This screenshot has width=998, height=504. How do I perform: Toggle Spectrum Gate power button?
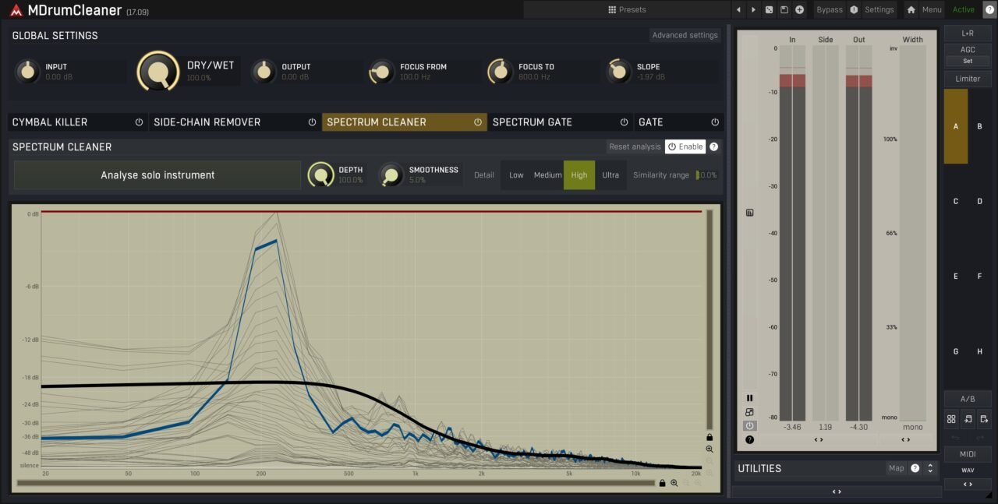(624, 122)
